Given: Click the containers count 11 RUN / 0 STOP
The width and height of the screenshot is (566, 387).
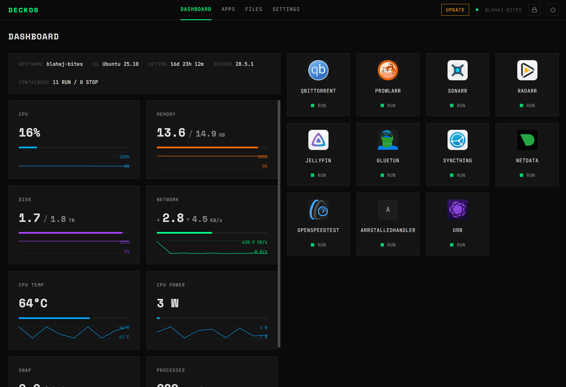Looking at the screenshot, I should tap(75, 82).
